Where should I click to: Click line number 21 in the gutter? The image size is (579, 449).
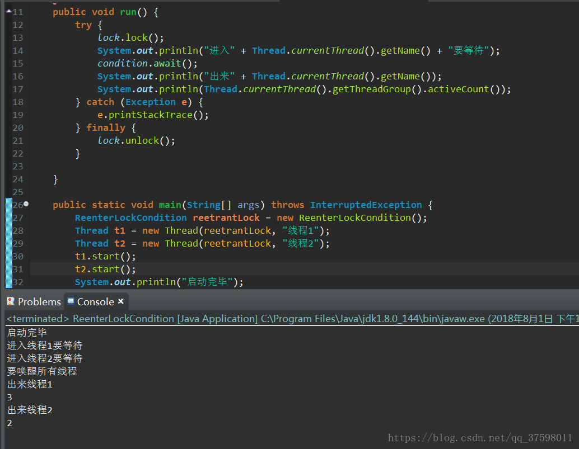[18, 141]
